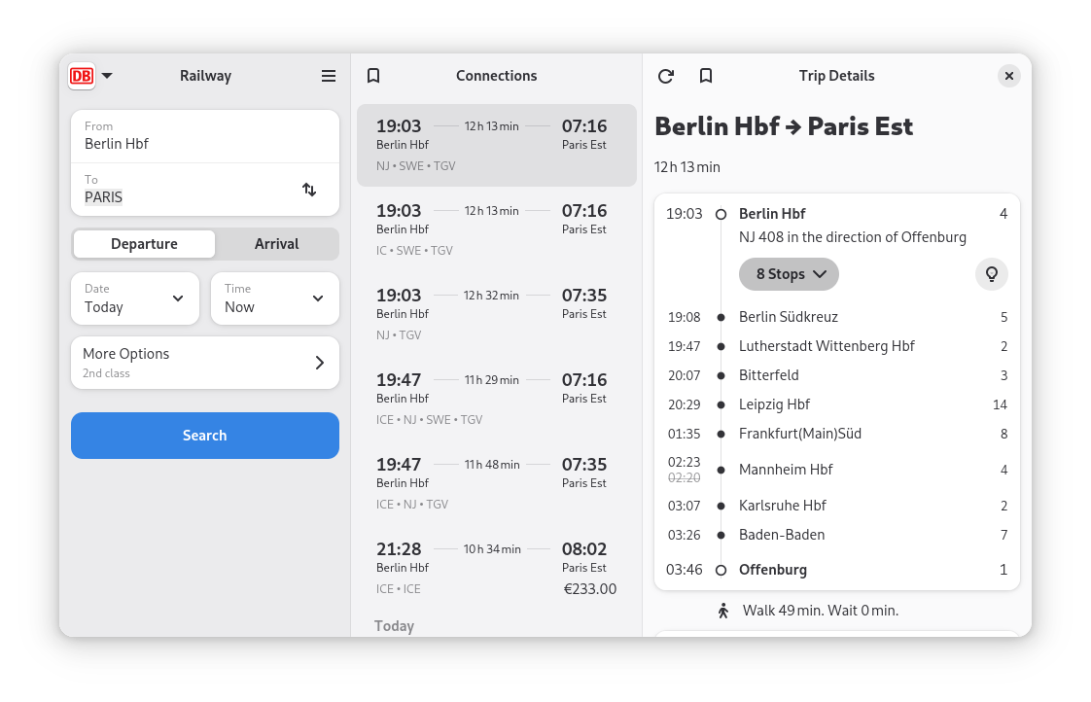Select the Departure toggle
1091x702 pixels.
pos(144,244)
